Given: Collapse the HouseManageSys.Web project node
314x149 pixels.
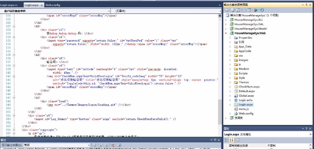Looking at the screenshot, I should point(226,33).
